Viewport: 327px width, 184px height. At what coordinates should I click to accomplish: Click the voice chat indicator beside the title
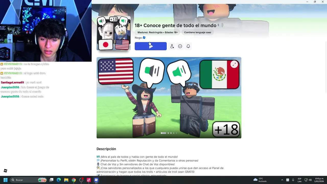click(220, 25)
